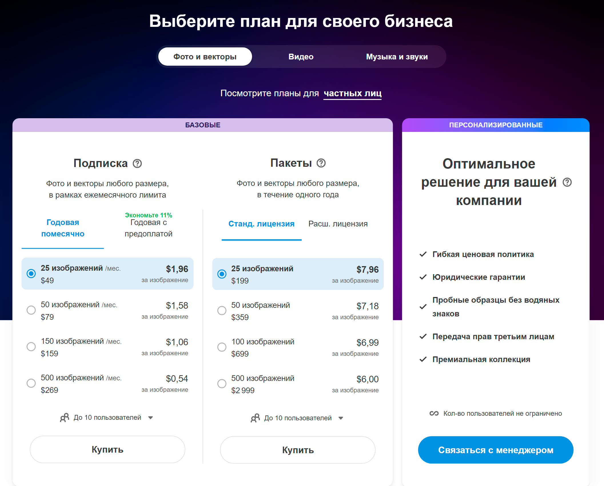The width and height of the screenshot is (604, 486).
Task: Open the Музыка и звуки tab
Action: 397,57
